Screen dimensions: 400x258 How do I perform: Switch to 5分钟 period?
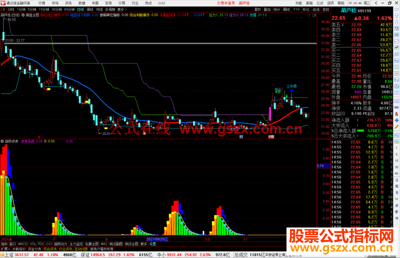32,9
